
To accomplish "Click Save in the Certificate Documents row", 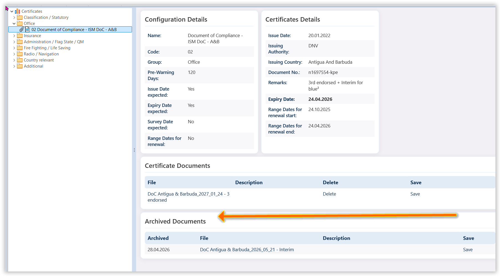I will [415, 194].
